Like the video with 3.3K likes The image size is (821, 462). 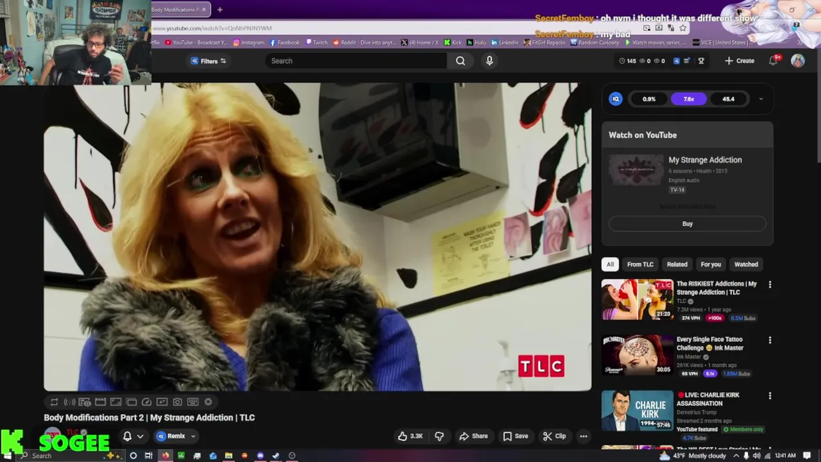point(410,436)
